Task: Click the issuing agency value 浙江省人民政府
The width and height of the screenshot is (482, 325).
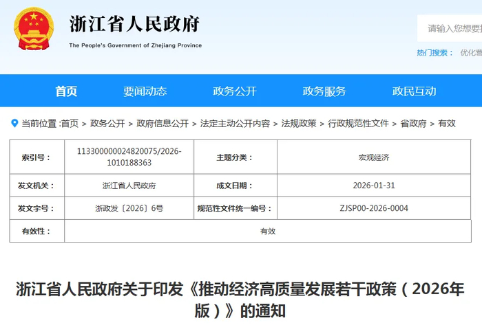Action: pos(129,186)
